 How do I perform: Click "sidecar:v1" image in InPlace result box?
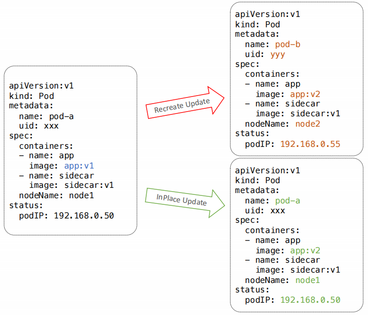click(x=315, y=270)
